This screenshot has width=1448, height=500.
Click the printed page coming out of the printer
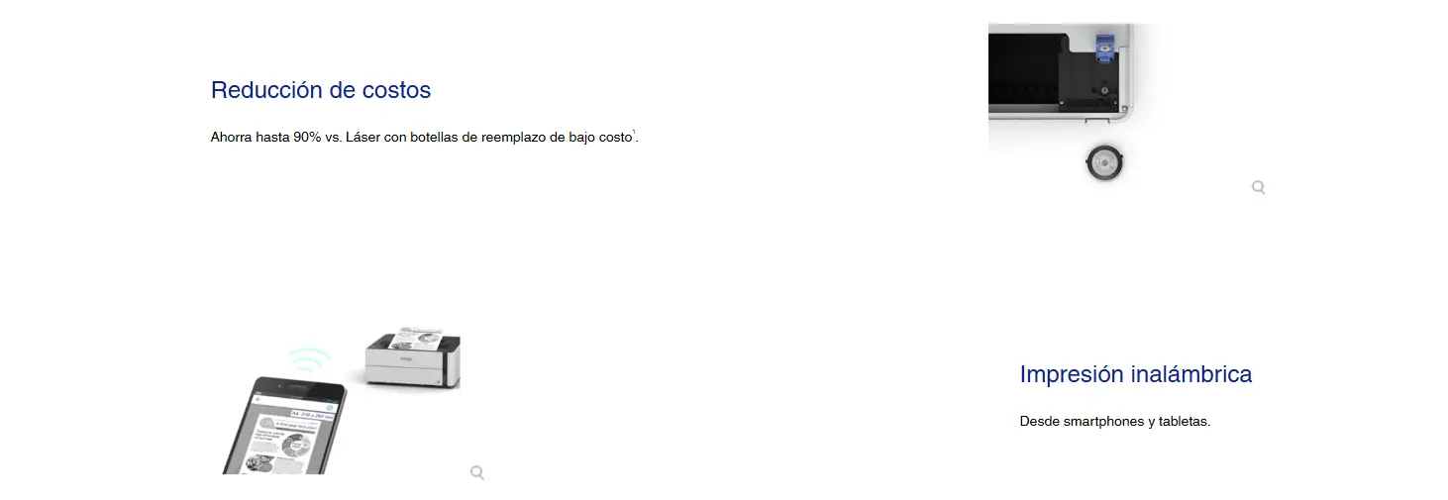coord(415,340)
